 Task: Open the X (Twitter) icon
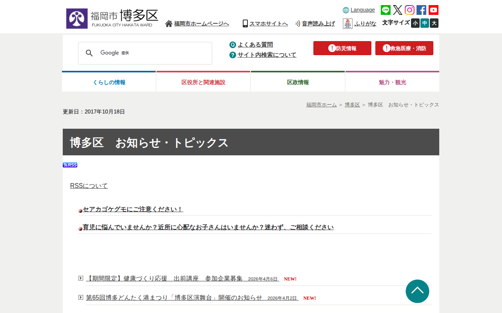click(398, 10)
